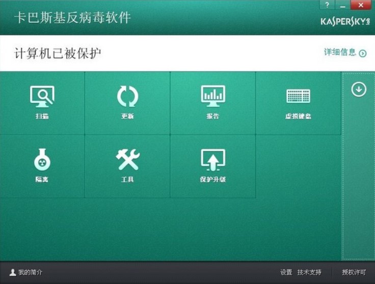Open the Tools (工具) hammer and wrench icon

pyautogui.click(x=127, y=159)
